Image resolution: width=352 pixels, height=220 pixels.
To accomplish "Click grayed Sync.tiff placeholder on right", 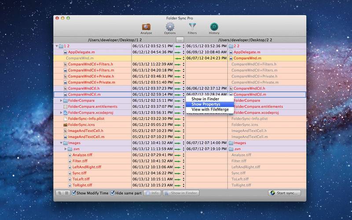I will click(x=238, y=173).
